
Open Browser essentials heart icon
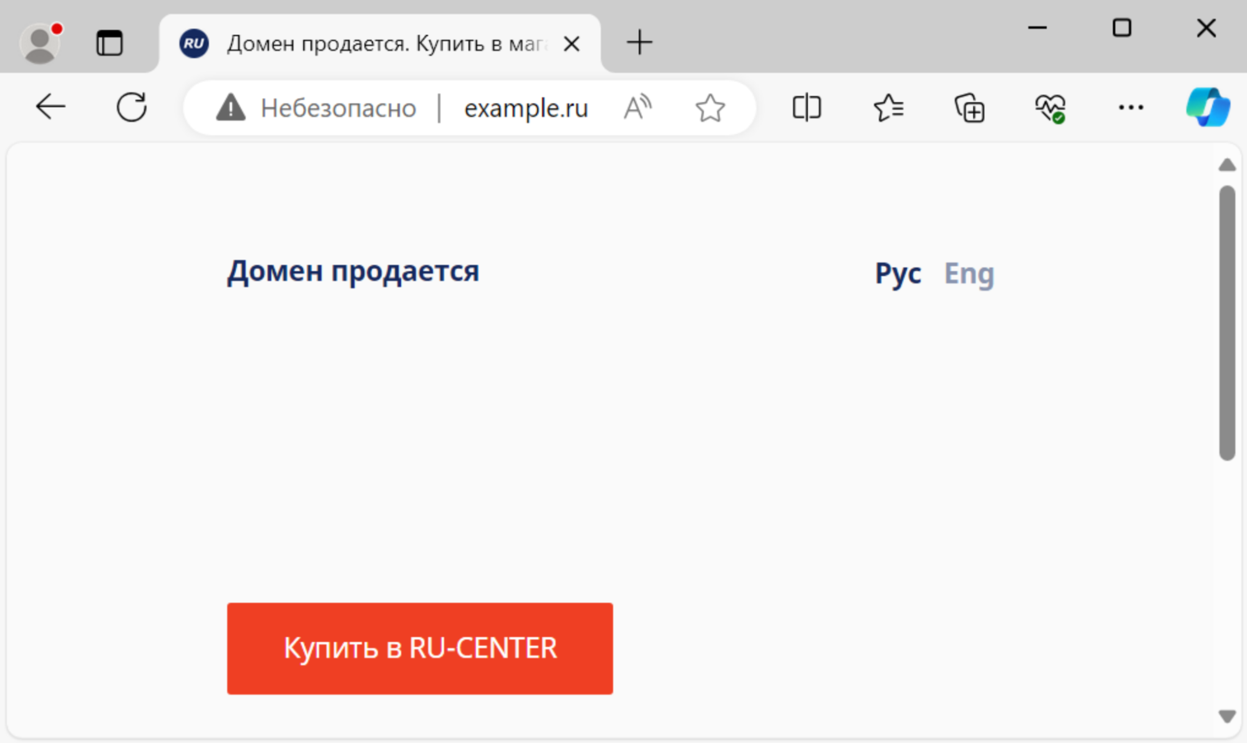[1050, 108]
